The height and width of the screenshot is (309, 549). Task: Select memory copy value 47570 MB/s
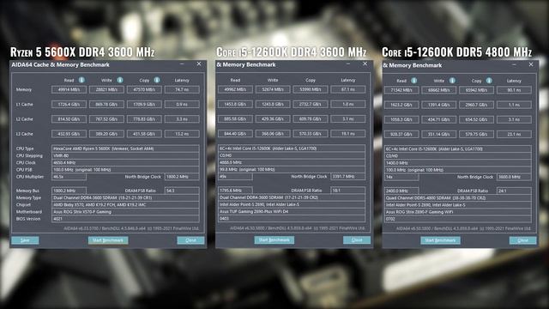tap(144, 89)
